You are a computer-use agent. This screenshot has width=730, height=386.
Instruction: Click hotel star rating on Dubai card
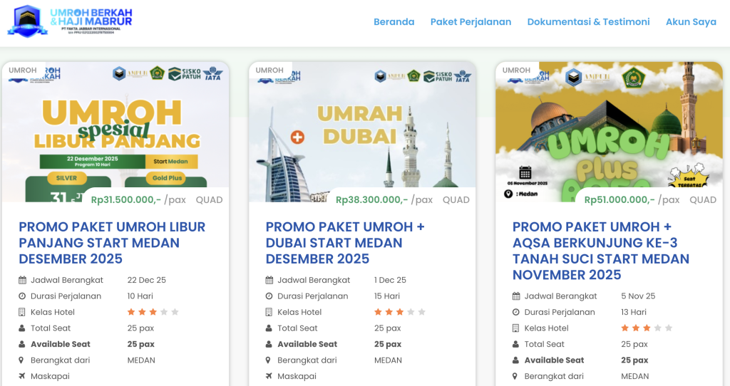pyautogui.click(x=400, y=312)
